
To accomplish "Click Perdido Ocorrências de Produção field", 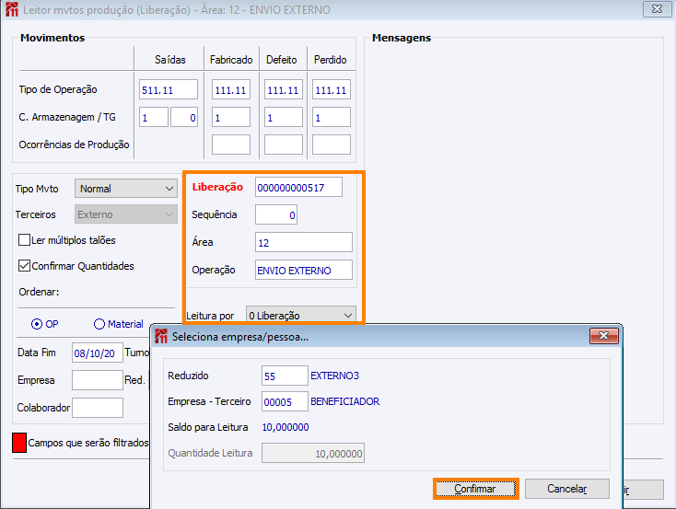I will pos(332,145).
